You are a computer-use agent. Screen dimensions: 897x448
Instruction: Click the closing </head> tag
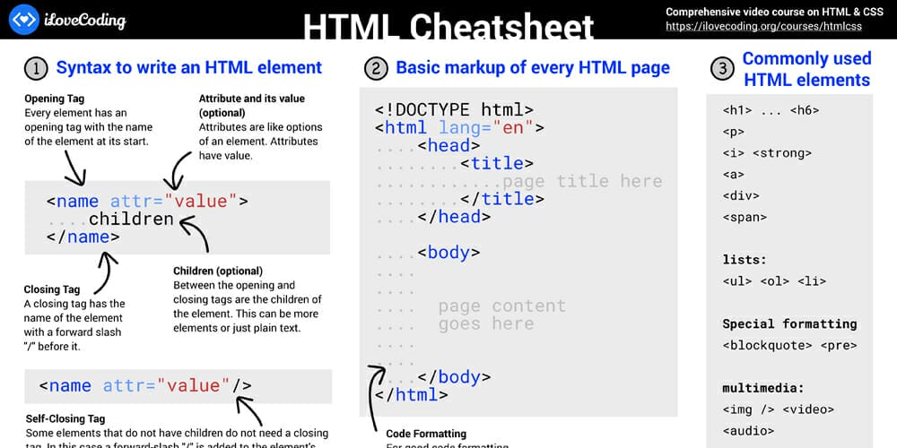pos(454,217)
